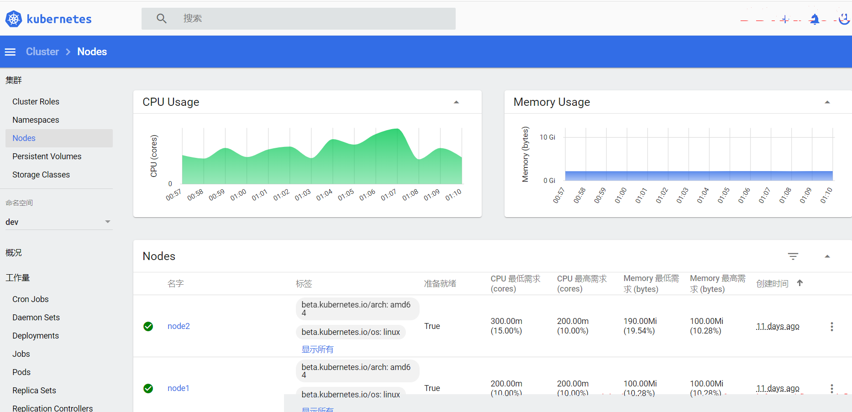Image resolution: width=852 pixels, height=412 pixels.
Task: Click the 创建时间 column header
Action: coord(773,284)
